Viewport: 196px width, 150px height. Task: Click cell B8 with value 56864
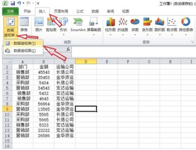[44, 104]
